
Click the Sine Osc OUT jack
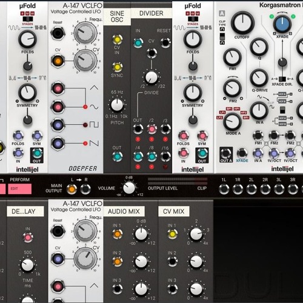tap(118, 156)
